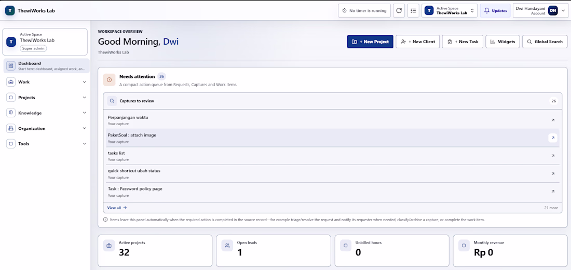Click the ThewiWorks Lab logo in header

click(10, 10)
